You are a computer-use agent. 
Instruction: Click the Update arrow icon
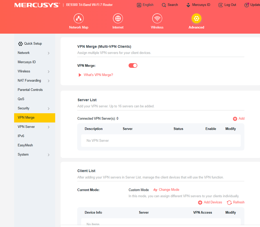(246, 5)
